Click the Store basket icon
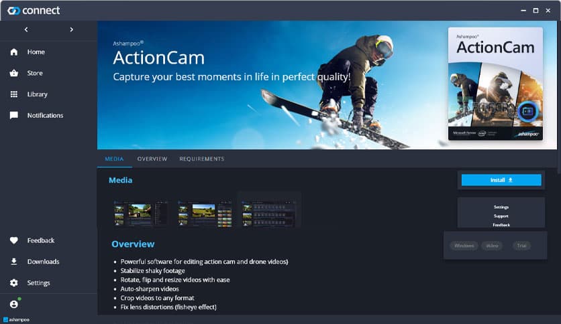Screen dimensions: 561x324 pyautogui.click(x=14, y=73)
